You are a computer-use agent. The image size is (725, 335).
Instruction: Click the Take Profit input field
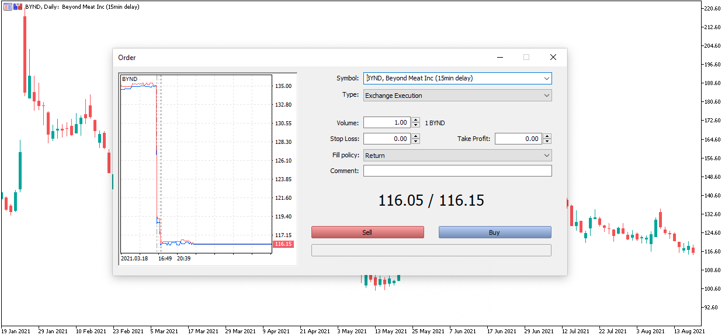[518, 139]
